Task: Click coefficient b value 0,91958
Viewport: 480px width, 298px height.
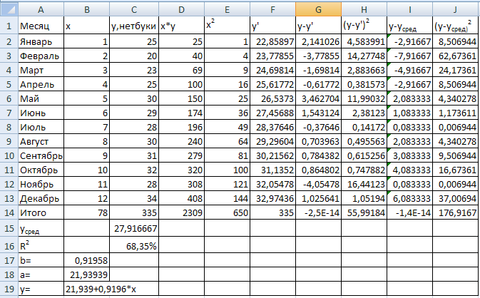Action: click(86, 260)
